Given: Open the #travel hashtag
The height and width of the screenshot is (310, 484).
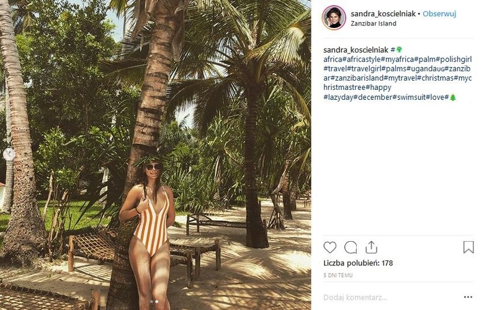Looking at the screenshot, I should coord(335,68).
